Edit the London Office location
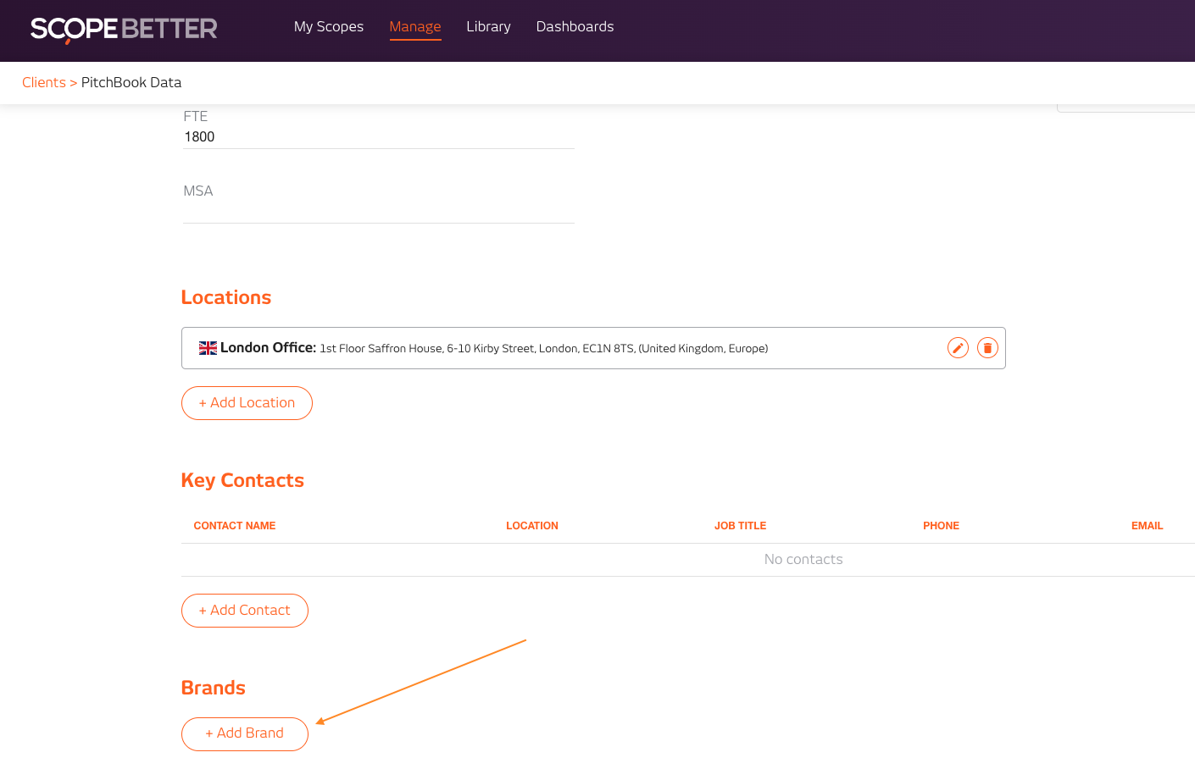Screen dimensions: 1195x780 coord(958,348)
